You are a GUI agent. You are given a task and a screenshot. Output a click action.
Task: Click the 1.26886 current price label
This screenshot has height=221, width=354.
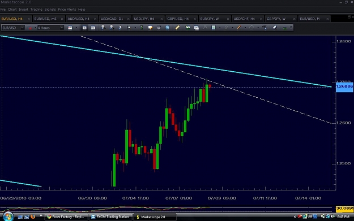(344, 86)
